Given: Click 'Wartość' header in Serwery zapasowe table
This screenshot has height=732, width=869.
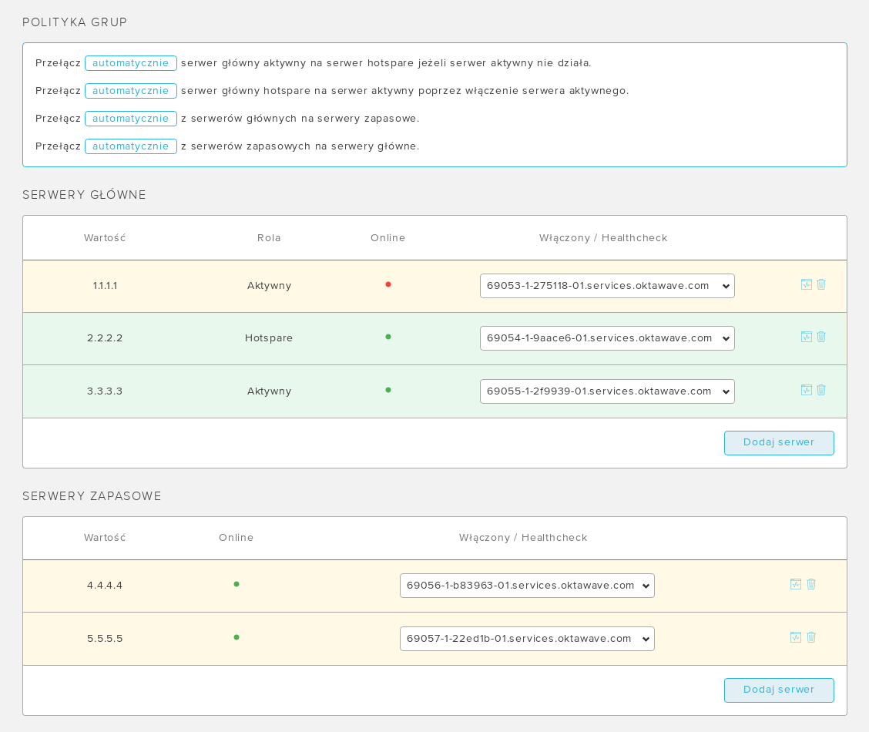Looking at the screenshot, I should [x=105, y=538].
